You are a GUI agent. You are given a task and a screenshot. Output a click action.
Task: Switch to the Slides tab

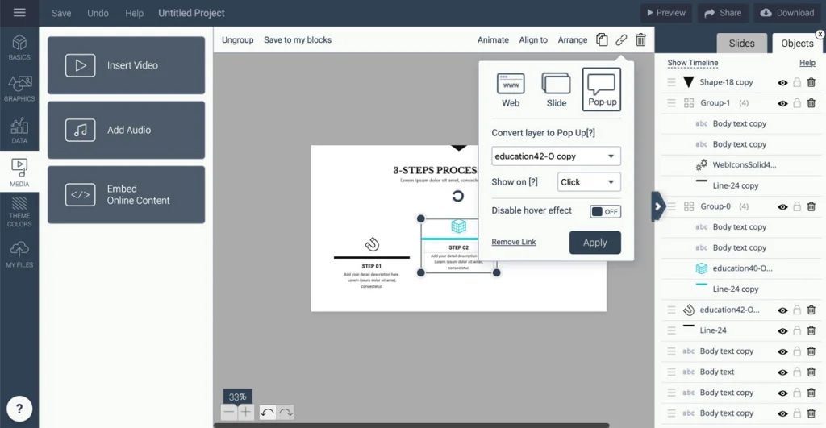coord(741,44)
